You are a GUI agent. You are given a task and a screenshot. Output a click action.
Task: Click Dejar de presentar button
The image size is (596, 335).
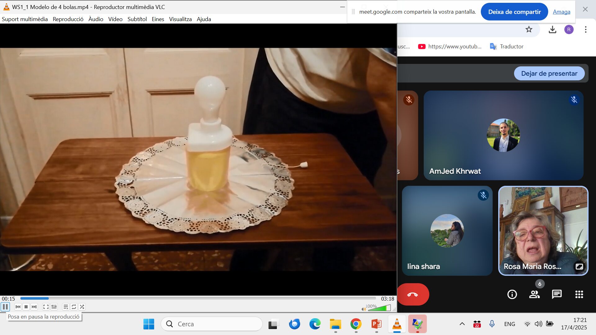point(549,74)
